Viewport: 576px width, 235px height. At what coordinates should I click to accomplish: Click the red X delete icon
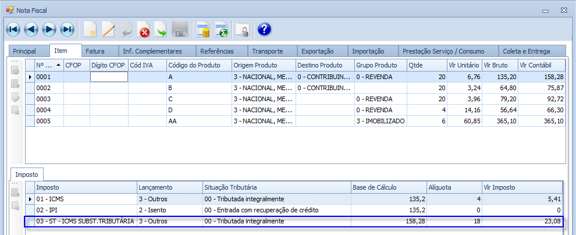tap(144, 29)
